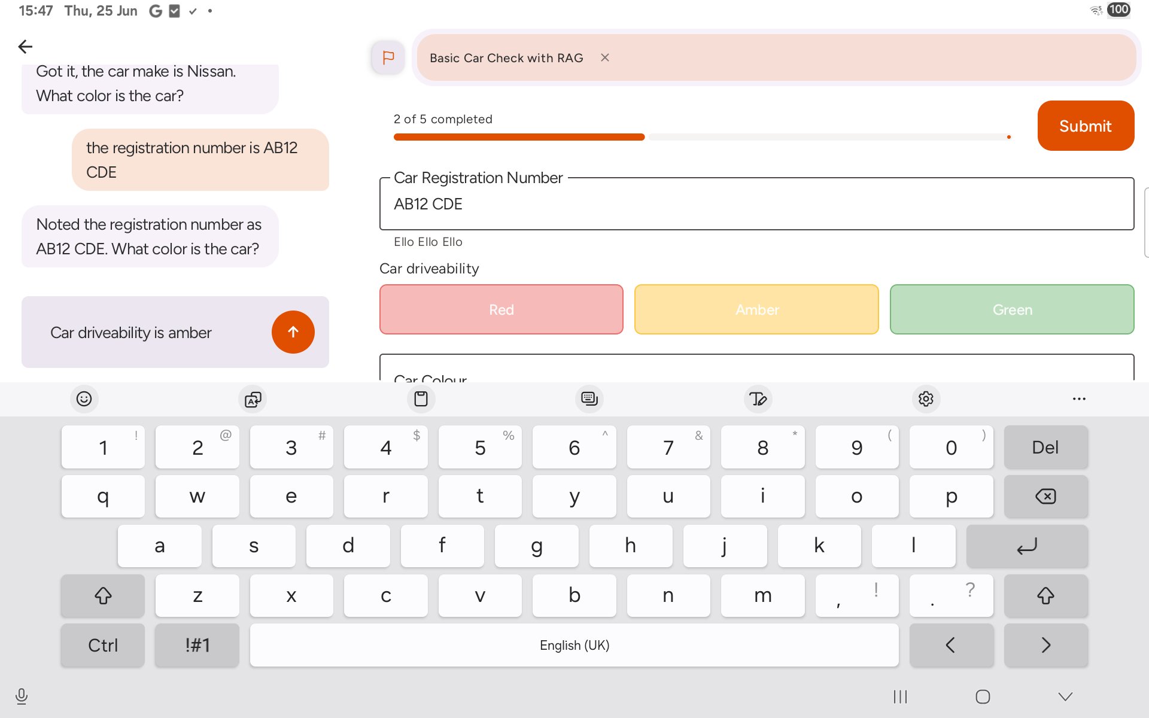Viewport: 1149px width, 718px height.
Task: Select Green for car driveability
Action: [x=1012, y=309]
